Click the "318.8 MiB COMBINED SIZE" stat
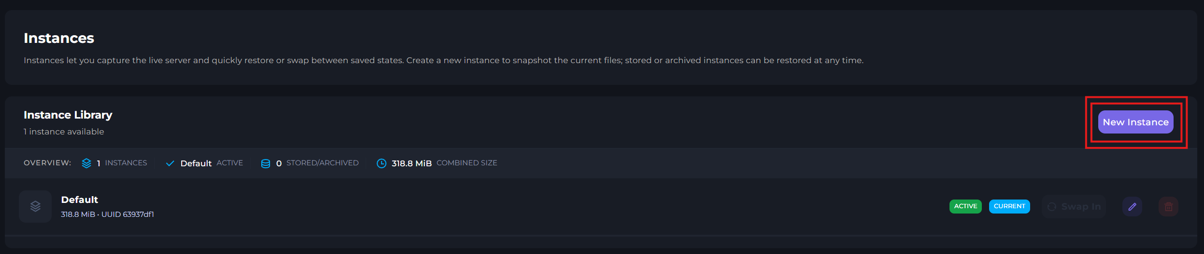The width and height of the screenshot is (1204, 254). point(444,163)
